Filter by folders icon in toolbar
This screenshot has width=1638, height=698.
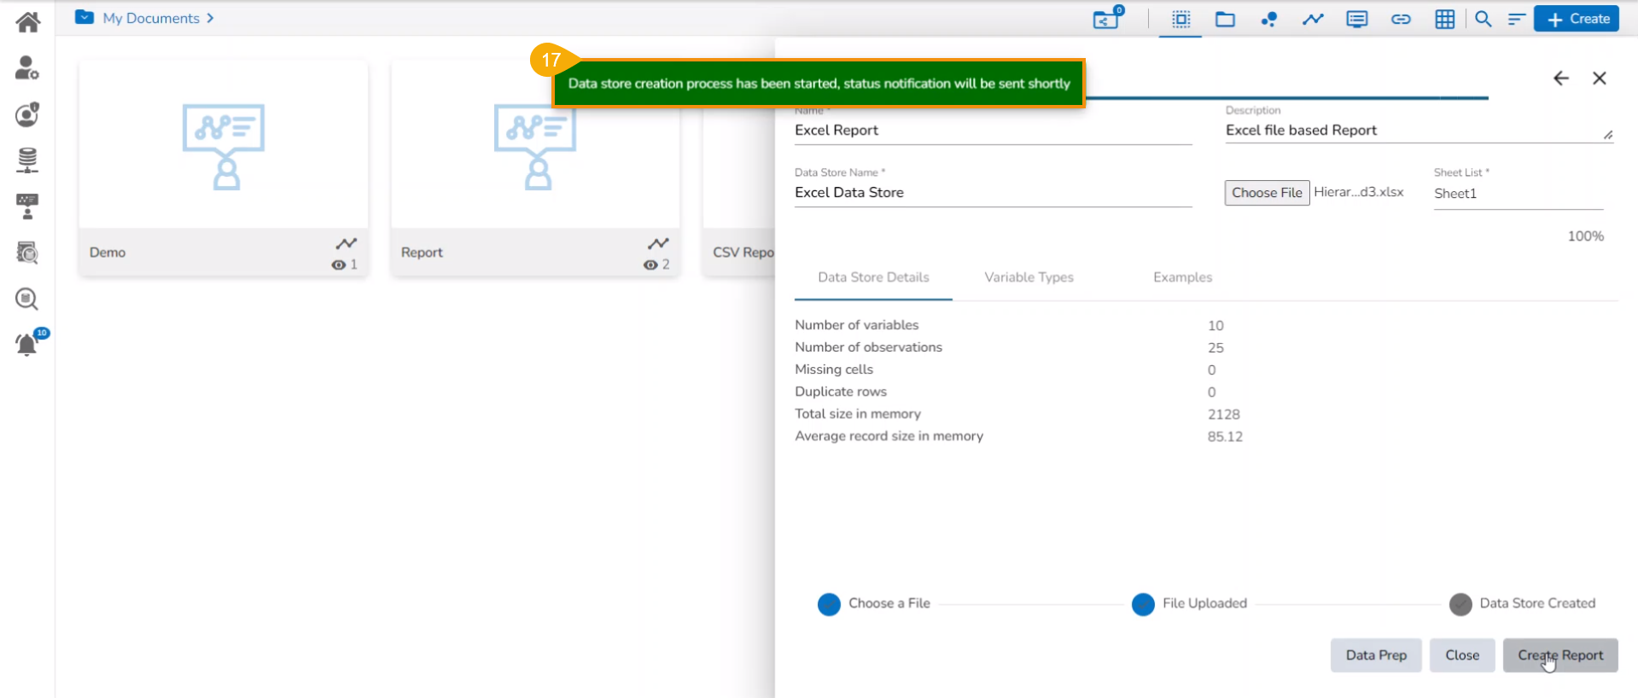click(1226, 19)
